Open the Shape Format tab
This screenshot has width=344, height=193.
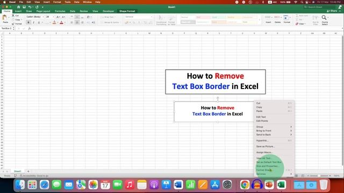tap(127, 11)
